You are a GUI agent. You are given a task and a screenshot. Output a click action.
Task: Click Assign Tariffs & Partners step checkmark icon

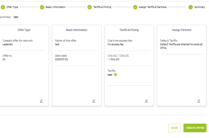click(135, 7)
